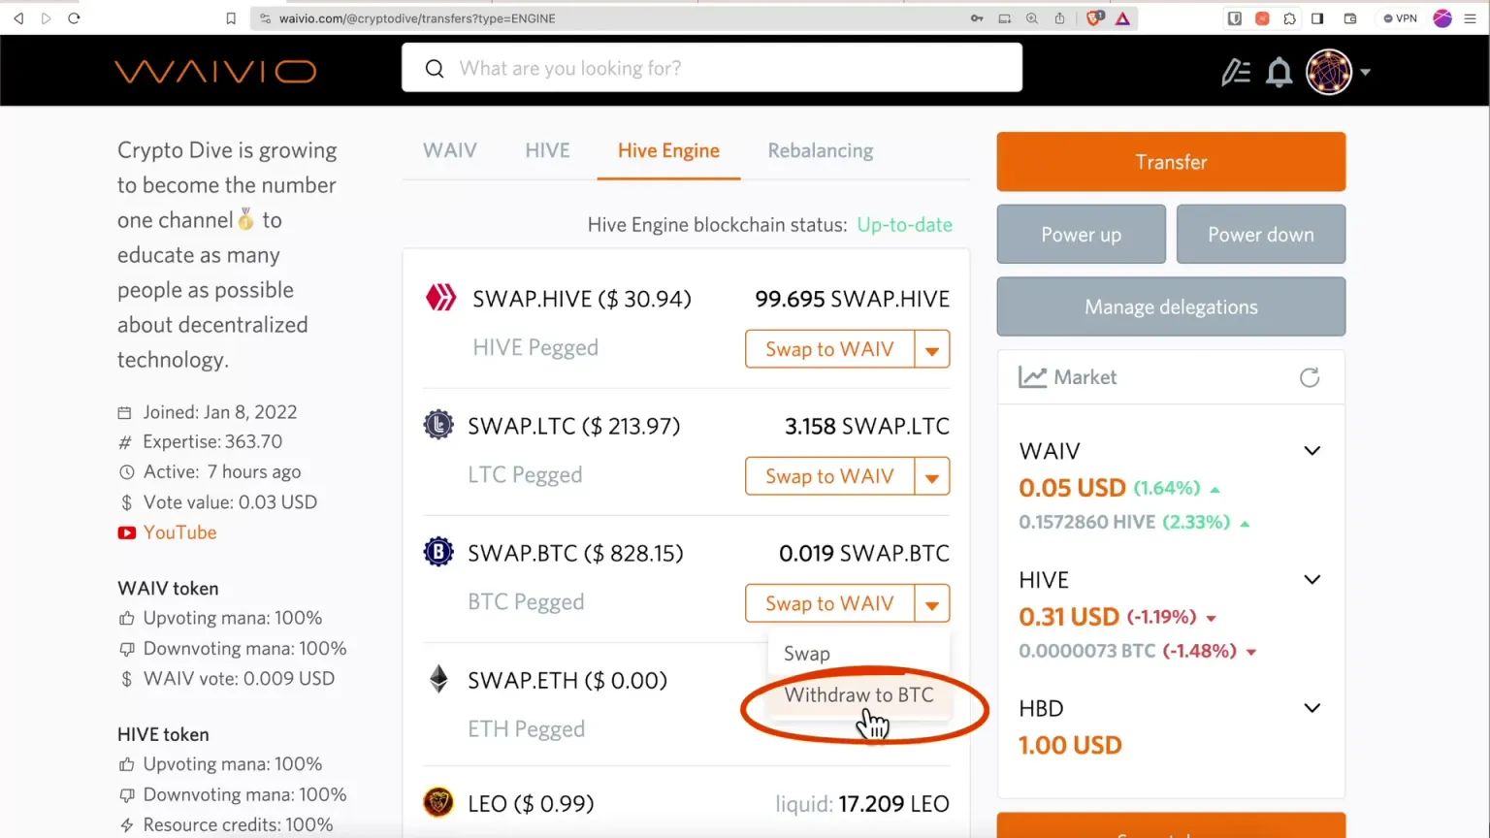Click the WAIVIO logo
Image resolution: width=1490 pixels, height=838 pixels.
(215, 70)
